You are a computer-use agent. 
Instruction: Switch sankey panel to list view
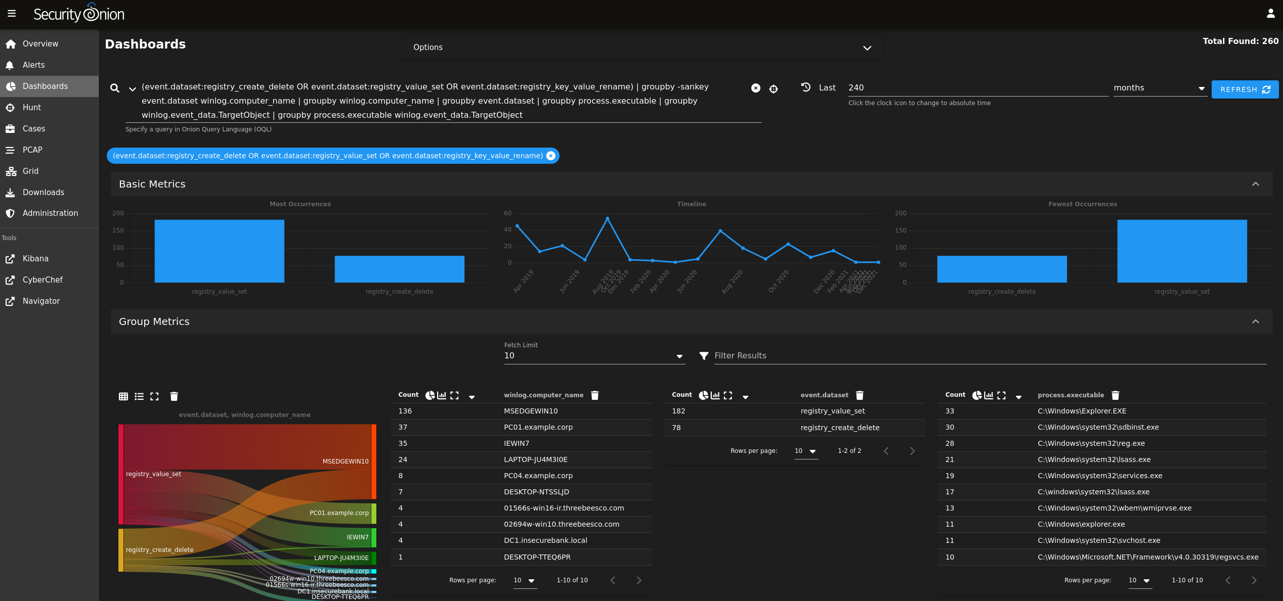pyautogui.click(x=139, y=396)
